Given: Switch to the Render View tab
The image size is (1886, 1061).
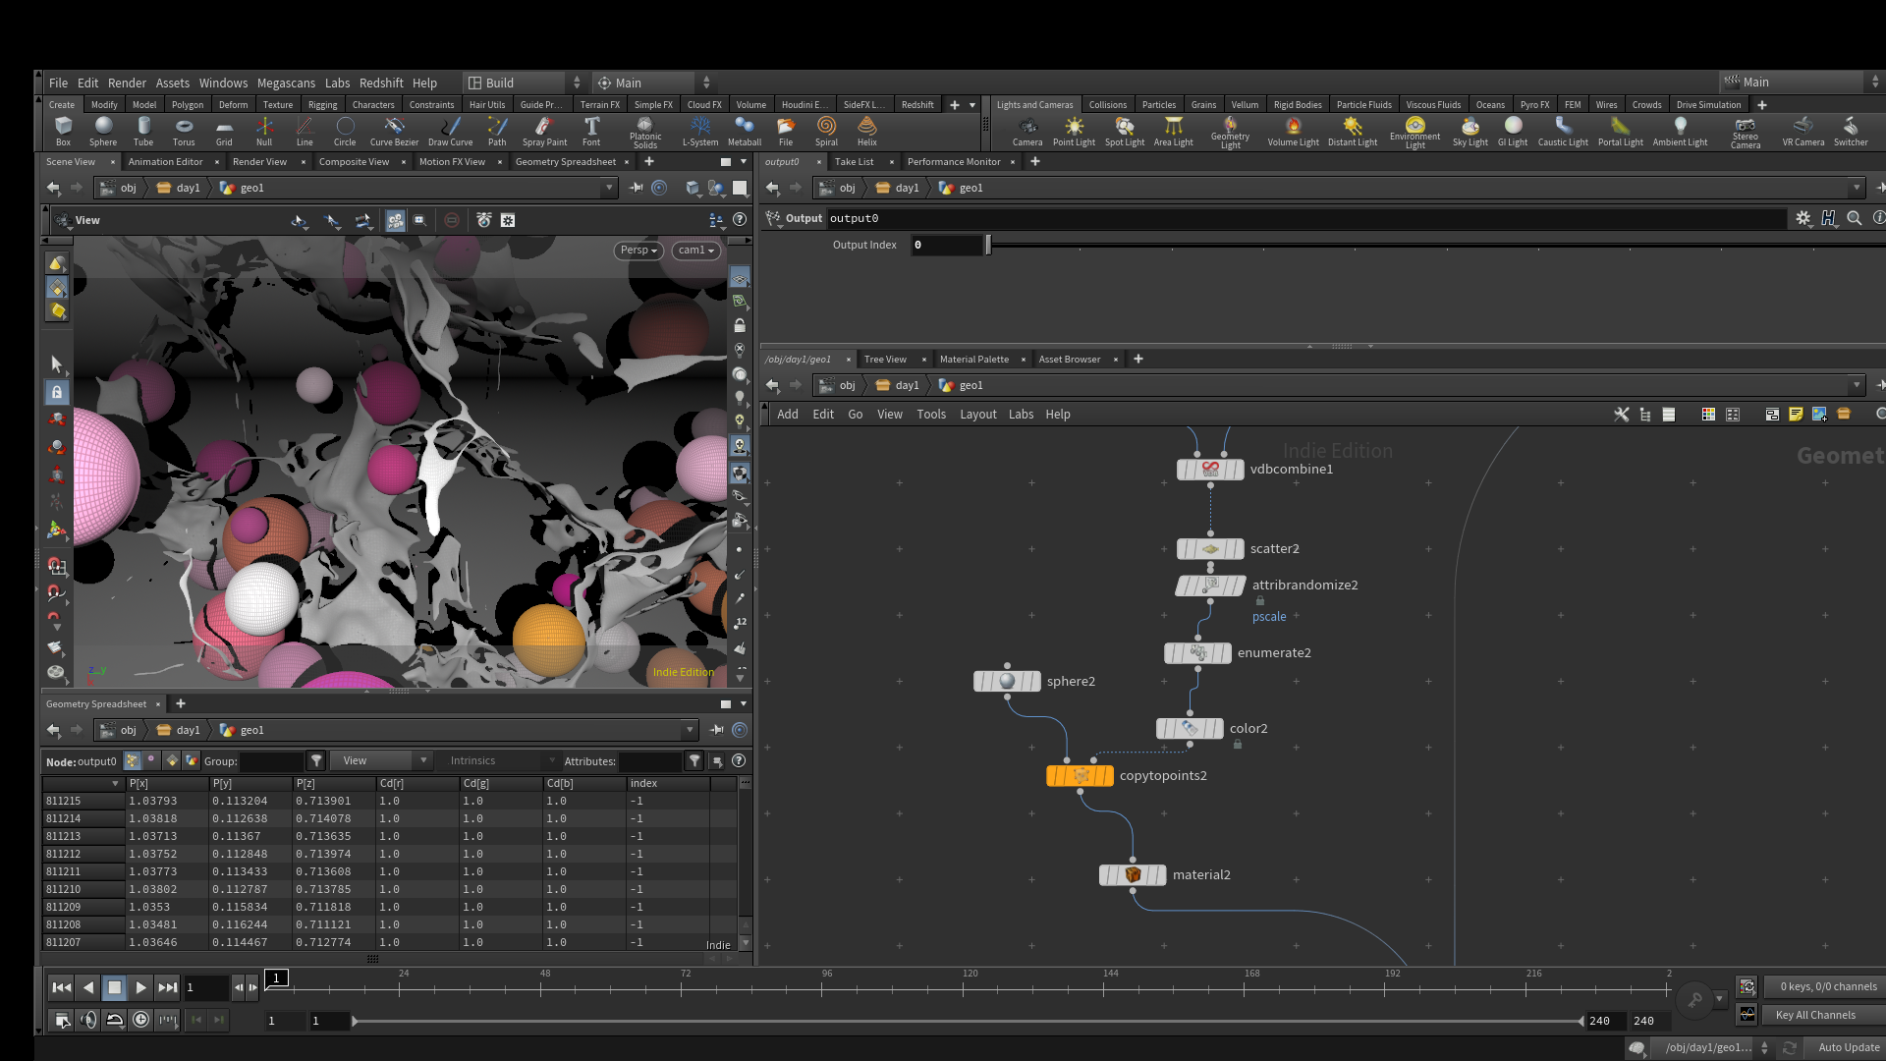Looking at the screenshot, I should click(259, 162).
